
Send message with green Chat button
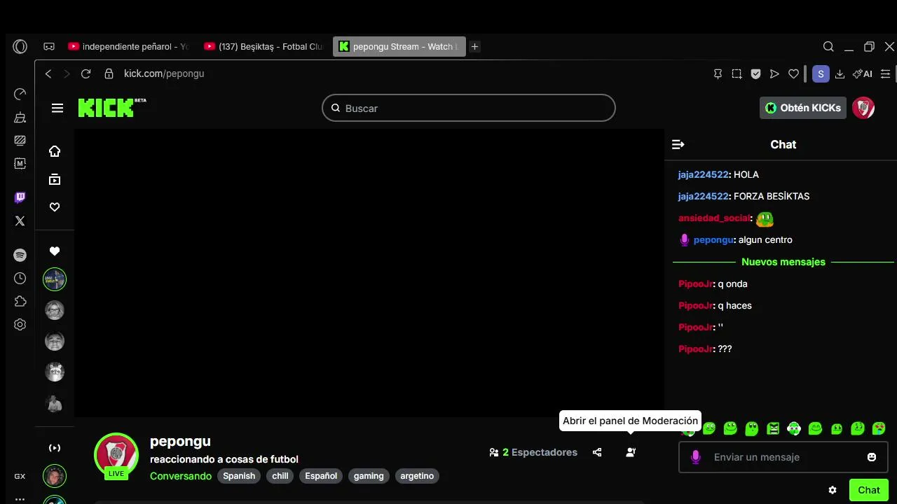pyautogui.click(x=869, y=490)
